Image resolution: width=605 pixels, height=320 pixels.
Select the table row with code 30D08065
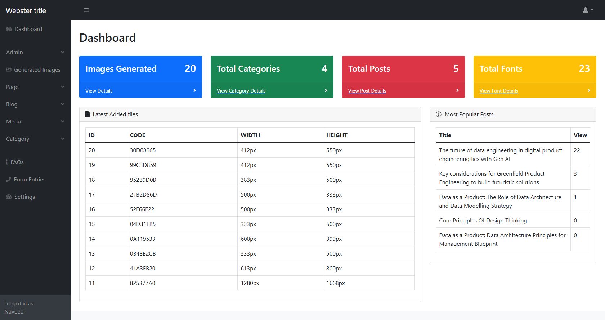(x=250, y=150)
